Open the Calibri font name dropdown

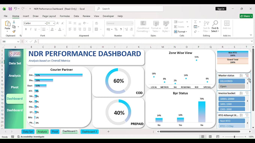[x=45, y=23]
